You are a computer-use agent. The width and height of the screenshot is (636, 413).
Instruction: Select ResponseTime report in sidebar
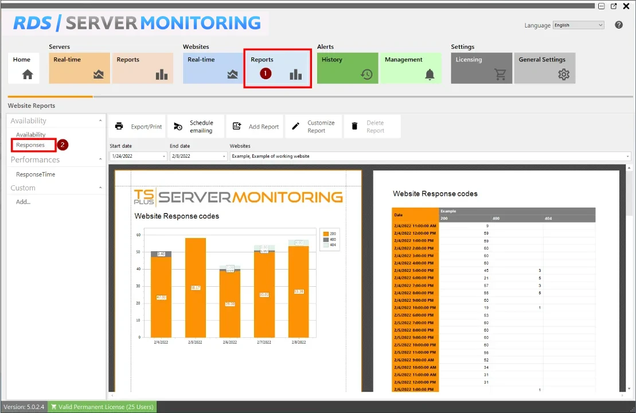click(x=36, y=174)
